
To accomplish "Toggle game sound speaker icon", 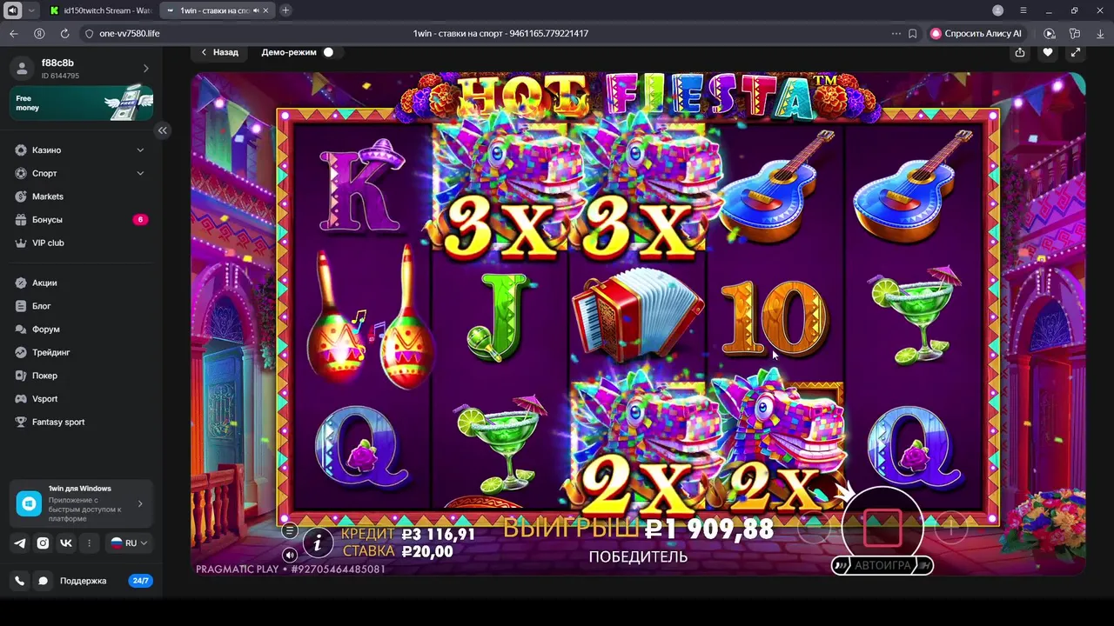I will [290, 555].
